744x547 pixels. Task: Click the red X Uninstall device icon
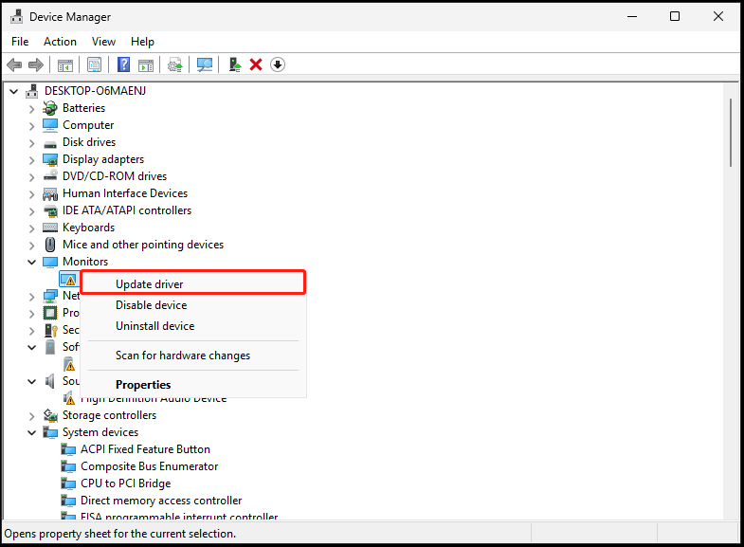tap(256, 64)
